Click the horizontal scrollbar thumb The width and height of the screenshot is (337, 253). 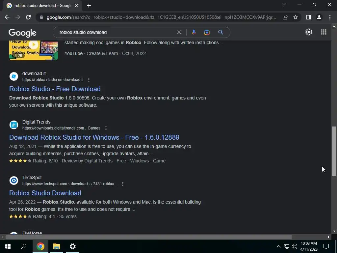click(148, 237)
